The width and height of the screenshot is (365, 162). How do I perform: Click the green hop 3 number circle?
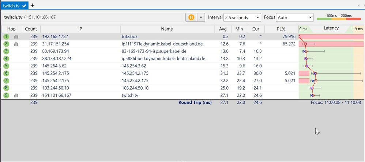click(6, 51)
